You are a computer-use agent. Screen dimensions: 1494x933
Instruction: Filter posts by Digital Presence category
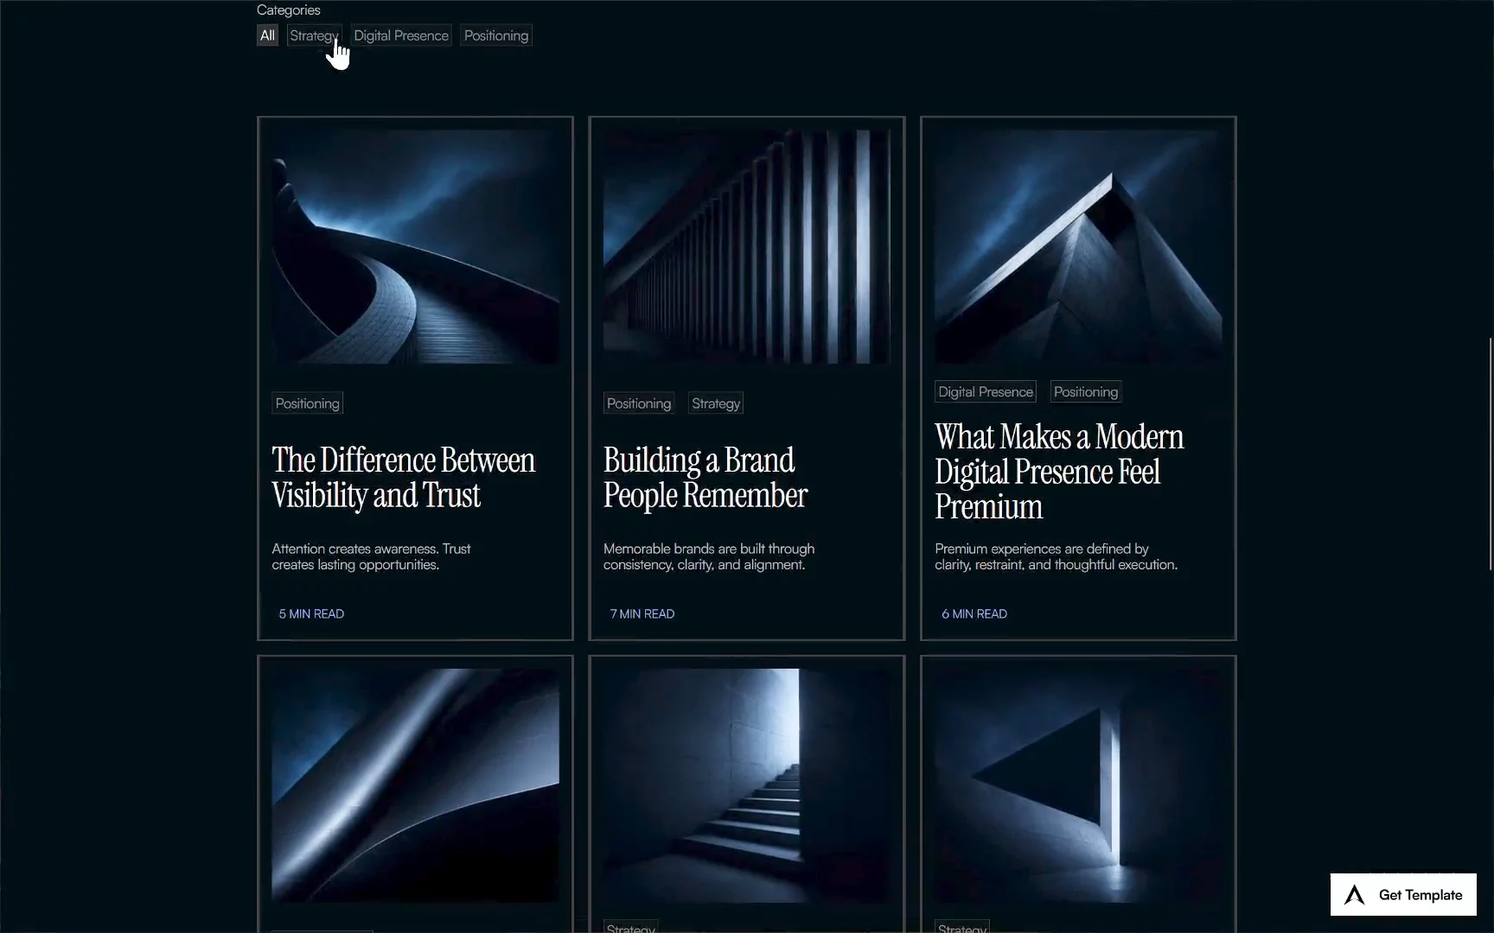click(401, 35)
